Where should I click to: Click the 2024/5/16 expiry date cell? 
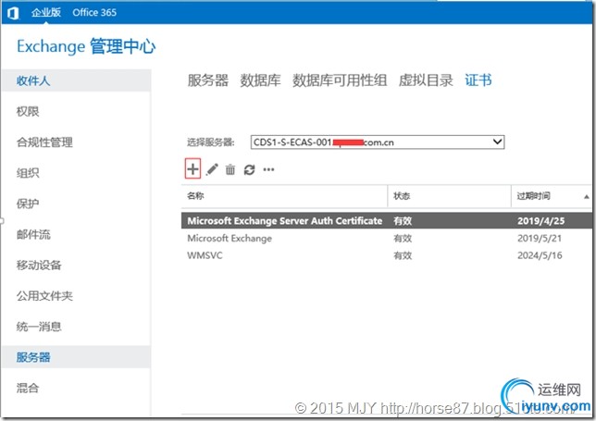tap(540, 255)
